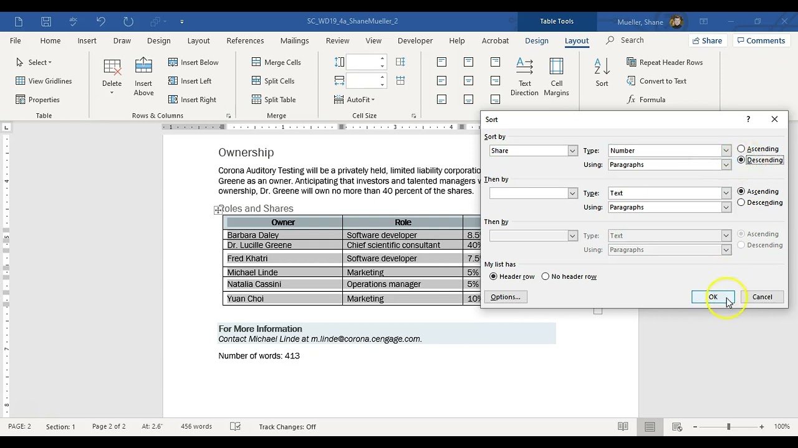Click the Sort dialog help question mark
This screenshot has width=798, height=448.
748,119
